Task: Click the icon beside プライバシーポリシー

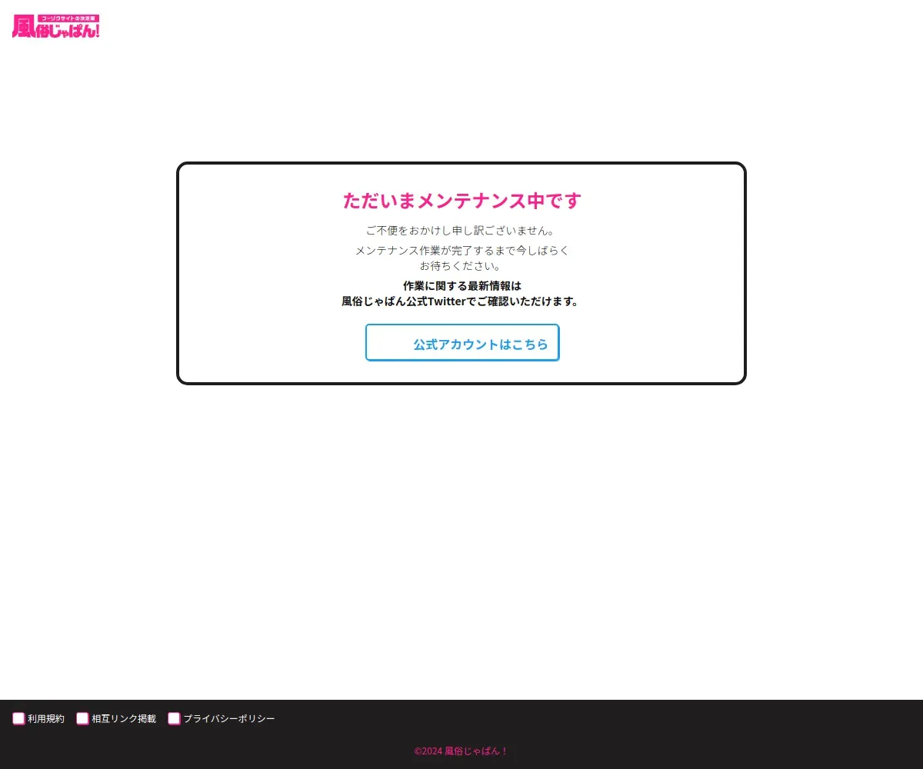Action: click(x=174, y=719)
